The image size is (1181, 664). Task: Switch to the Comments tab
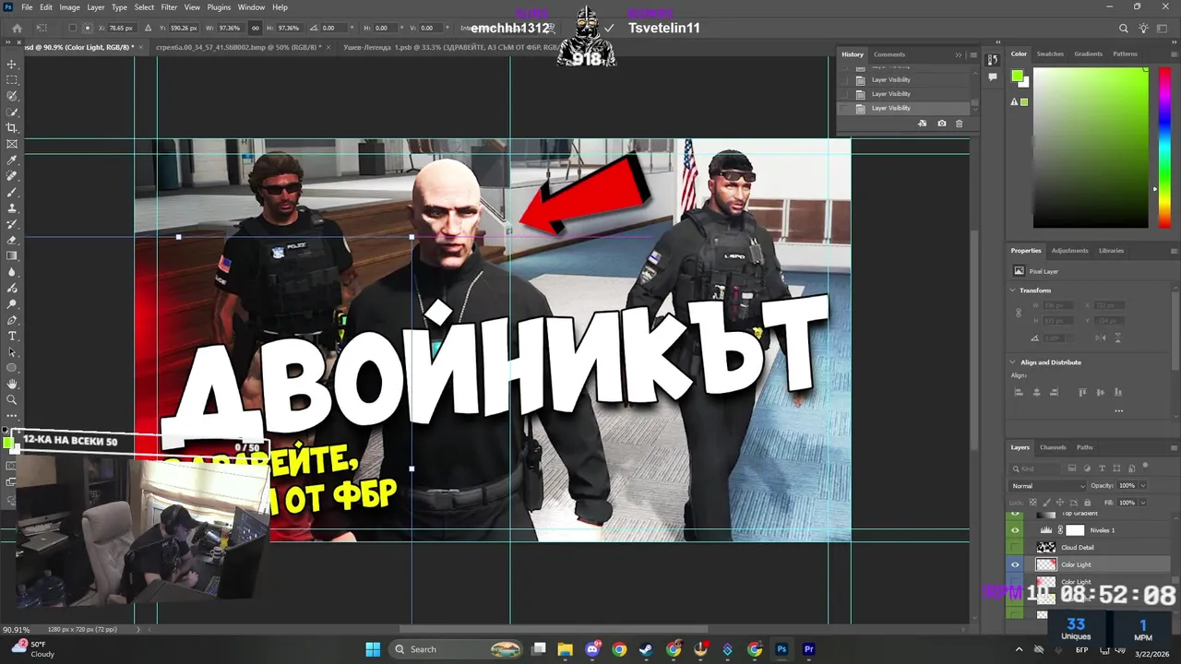(889, 54)
